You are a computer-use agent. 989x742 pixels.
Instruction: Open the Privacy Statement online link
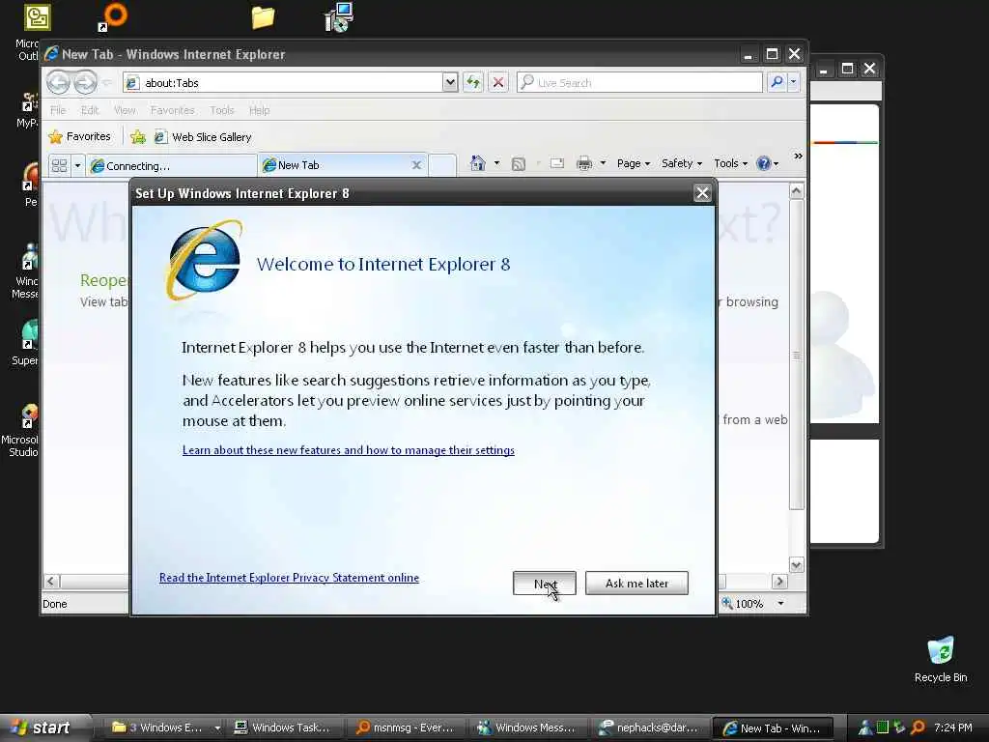tap(289, 578)
